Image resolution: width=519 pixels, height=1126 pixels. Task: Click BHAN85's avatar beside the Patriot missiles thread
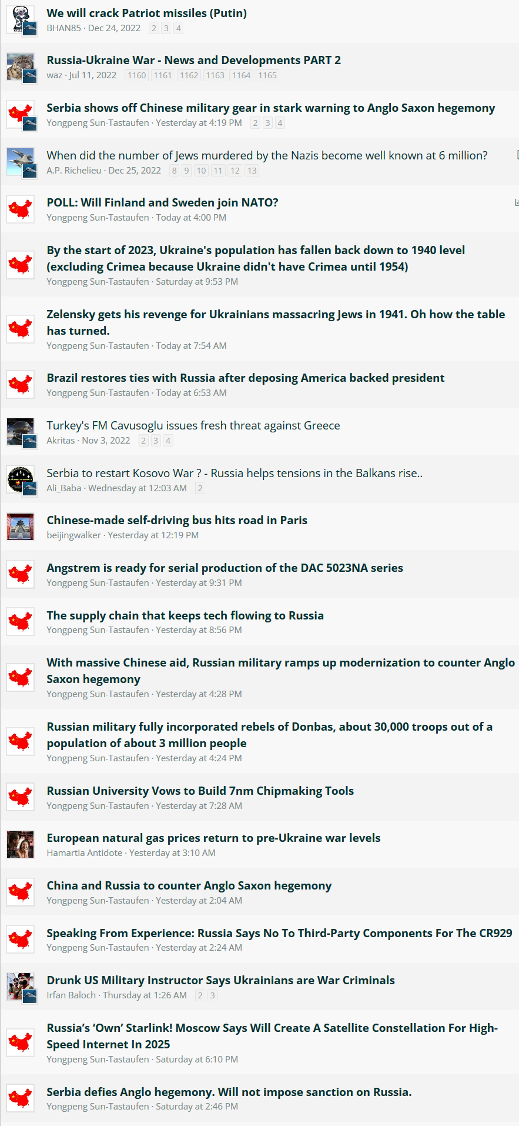(x=21, y=19)
